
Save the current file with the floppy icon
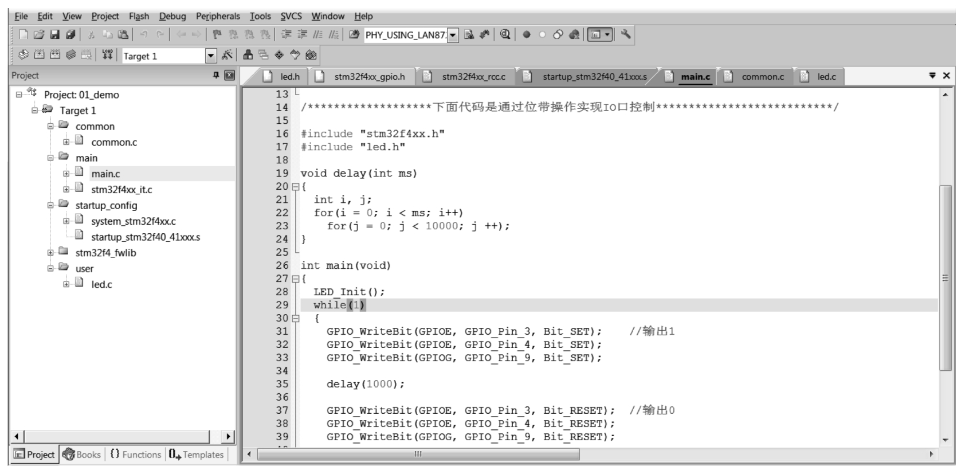pos(54,34)
